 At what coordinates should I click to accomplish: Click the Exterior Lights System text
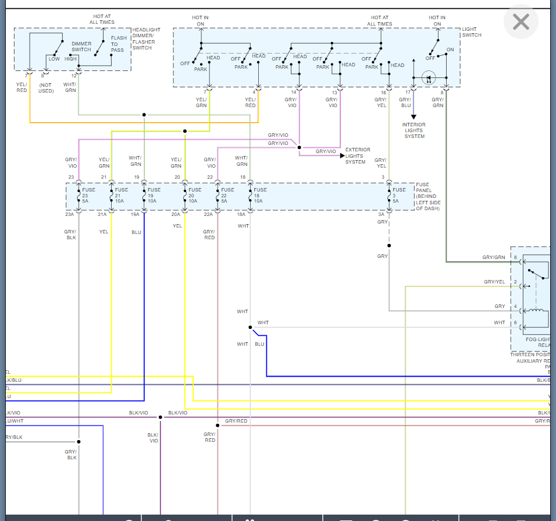(358, 156)
